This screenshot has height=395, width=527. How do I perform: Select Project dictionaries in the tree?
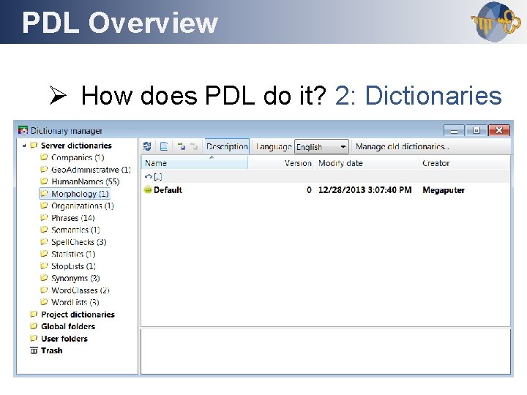78,315
